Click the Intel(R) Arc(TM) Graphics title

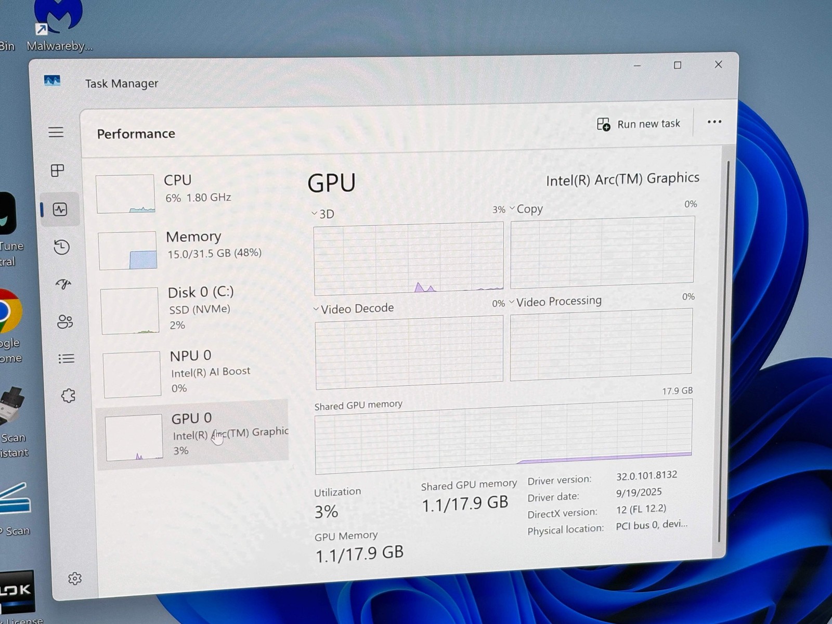(622, 179)
